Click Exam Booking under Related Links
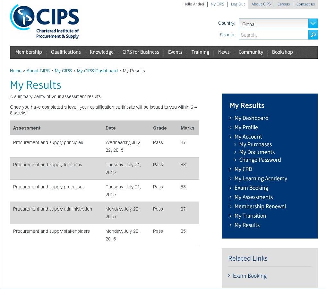The height and width of the screenshot is (289, 326). (250, 276)
